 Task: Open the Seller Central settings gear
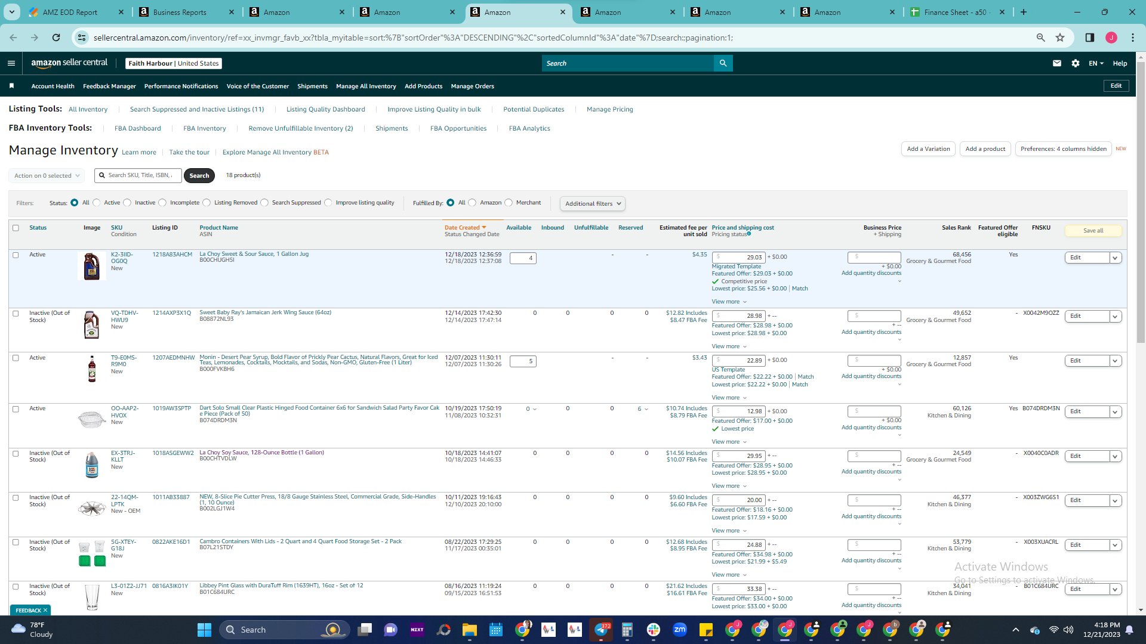(1076, 63)
